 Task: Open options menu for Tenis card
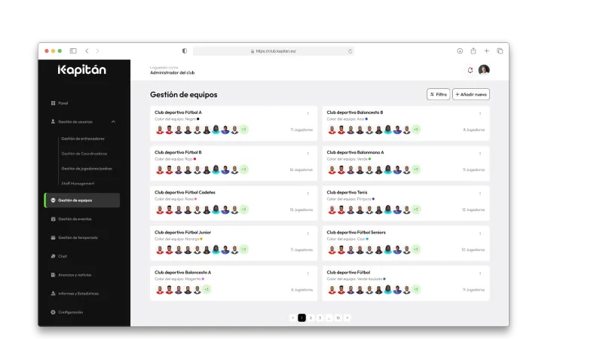[480, 194]
